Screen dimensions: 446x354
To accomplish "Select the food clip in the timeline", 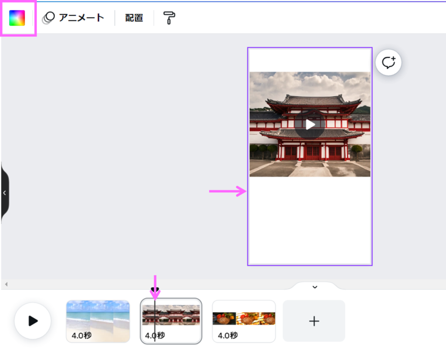I will click(244, 321).
